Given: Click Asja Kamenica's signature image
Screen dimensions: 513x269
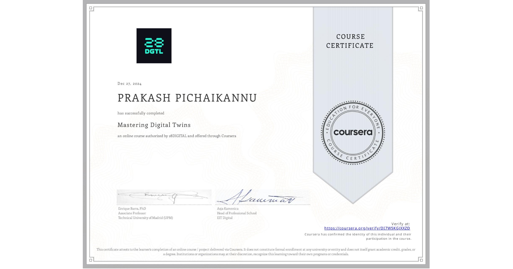Looking at the screenshot, I should click(x=263, y=197).
